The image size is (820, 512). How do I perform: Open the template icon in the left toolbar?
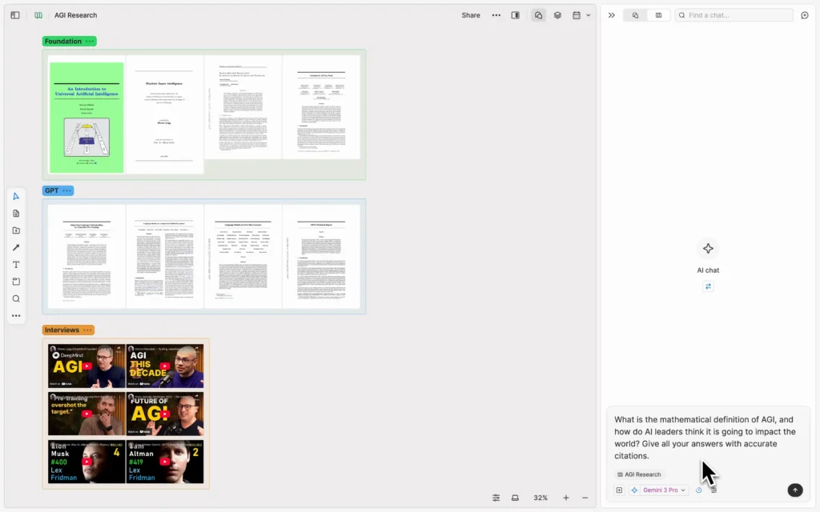16,230
